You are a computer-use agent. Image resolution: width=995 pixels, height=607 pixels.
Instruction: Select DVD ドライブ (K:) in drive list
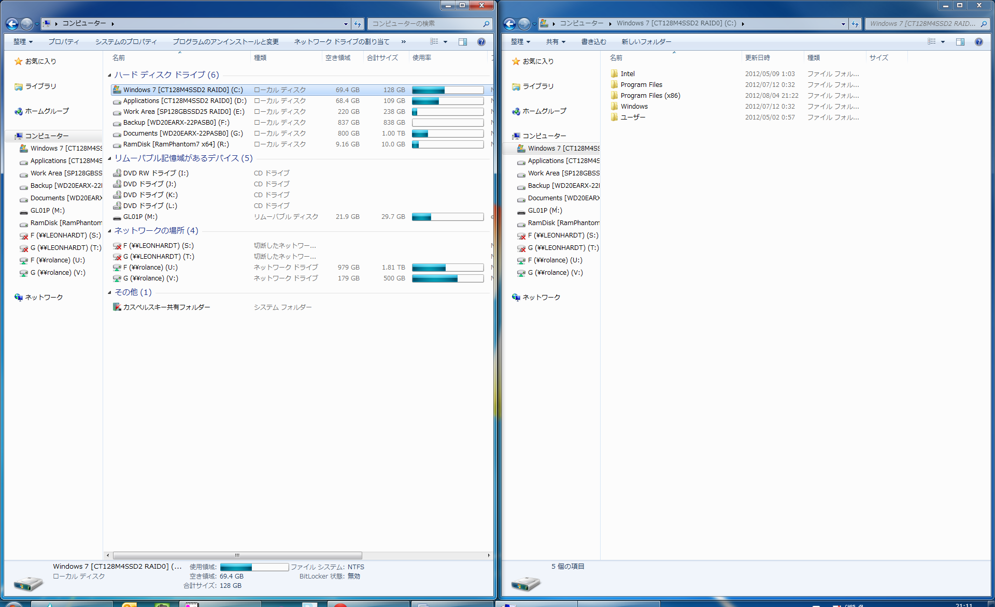(150, 195)
